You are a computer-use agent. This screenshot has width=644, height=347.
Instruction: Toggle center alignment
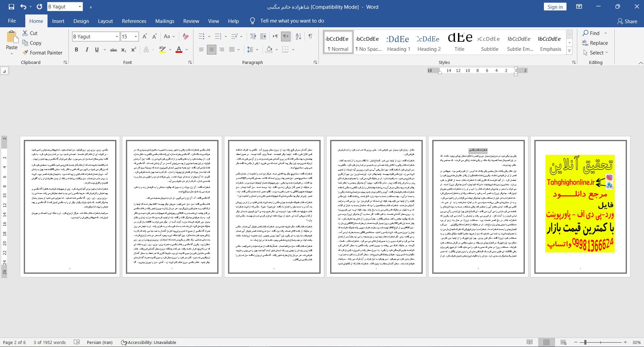coord(212,50)
